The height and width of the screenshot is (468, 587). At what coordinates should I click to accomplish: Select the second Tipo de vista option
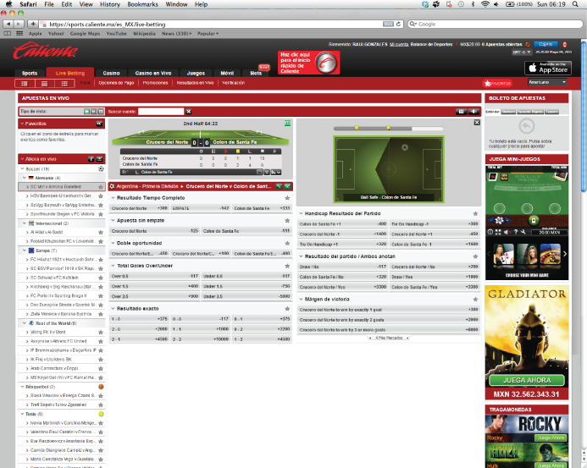tap(93, 112)
